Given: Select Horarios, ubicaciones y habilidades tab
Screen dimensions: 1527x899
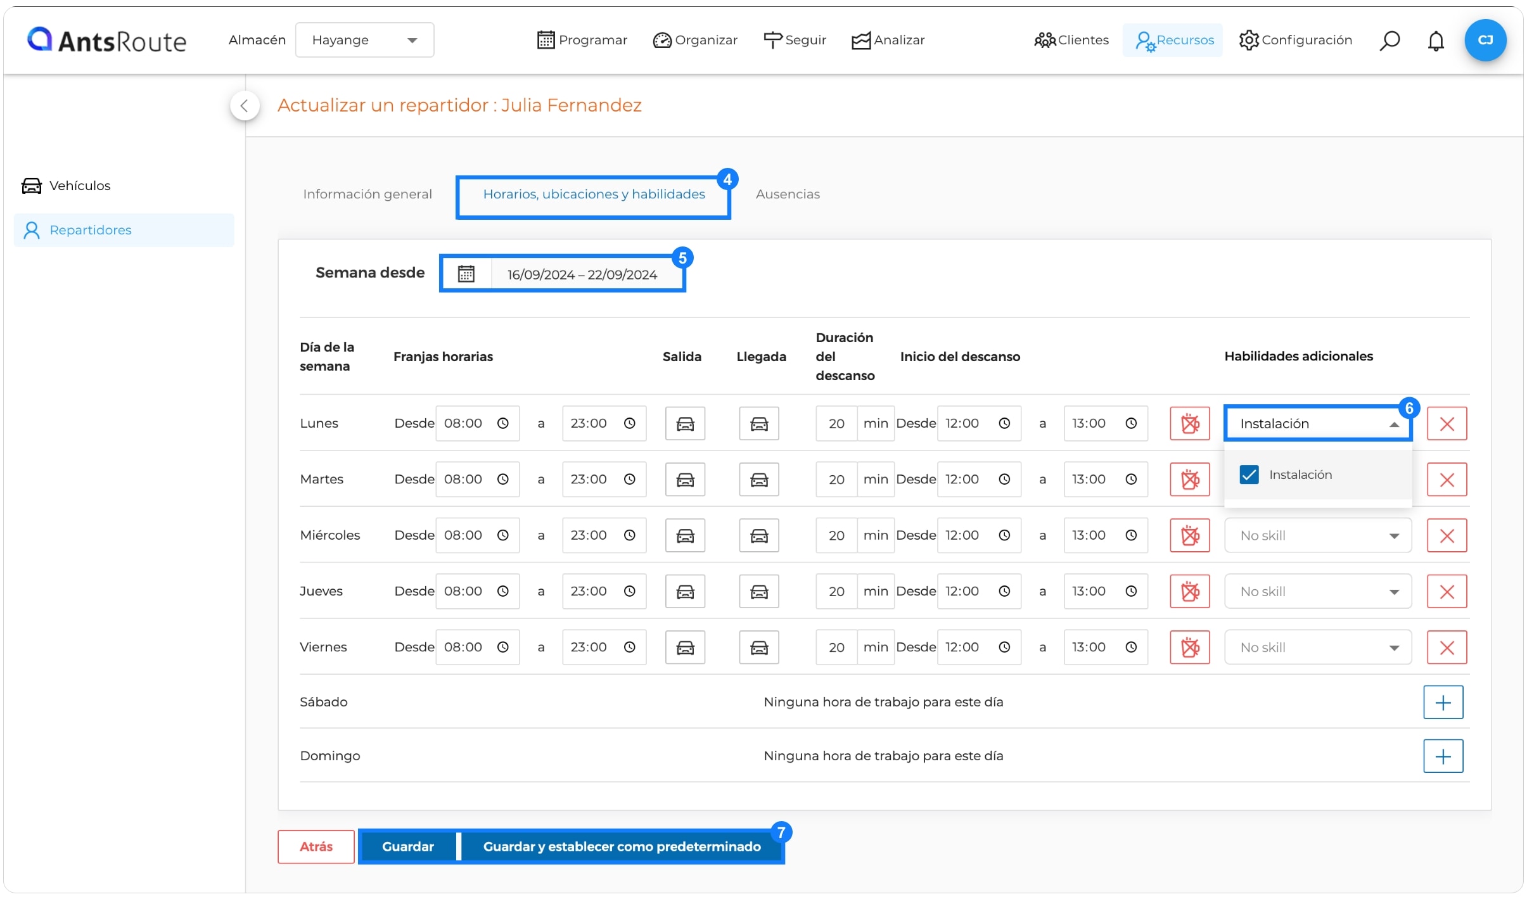Looking at the screenshot, I should (594, 194).
